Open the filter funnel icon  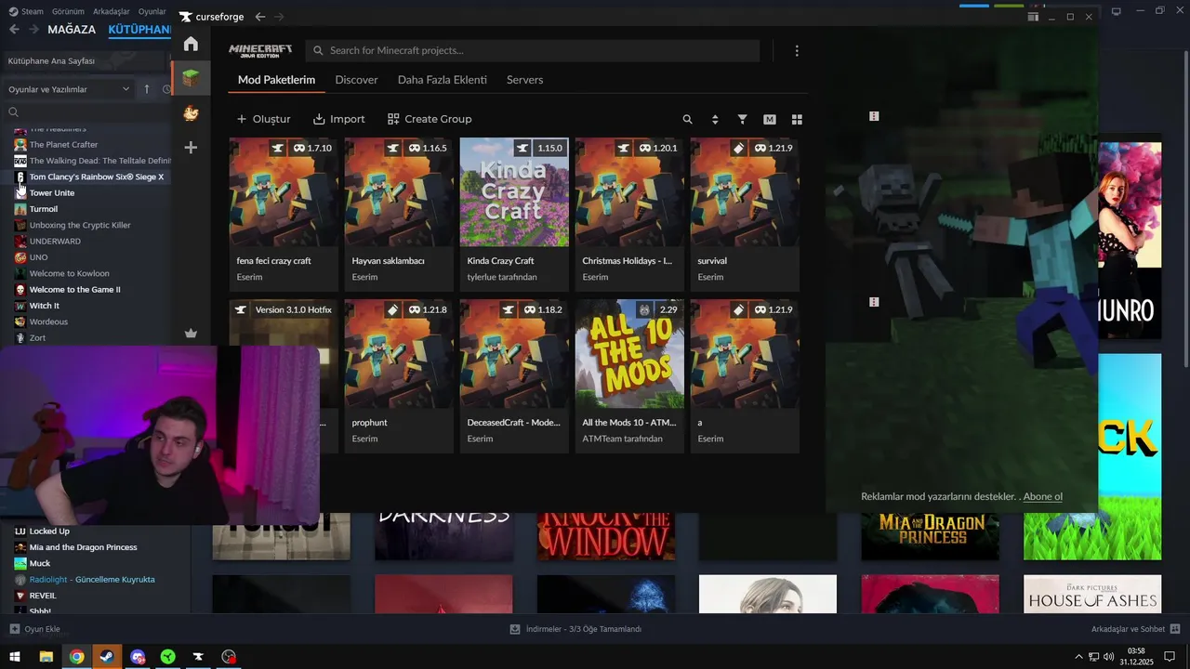(x=742, y=119)
